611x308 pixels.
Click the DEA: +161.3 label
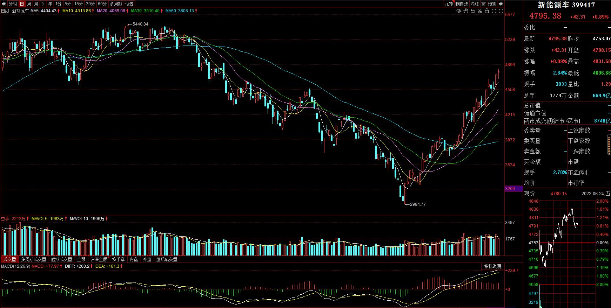(x=107, y=266)
